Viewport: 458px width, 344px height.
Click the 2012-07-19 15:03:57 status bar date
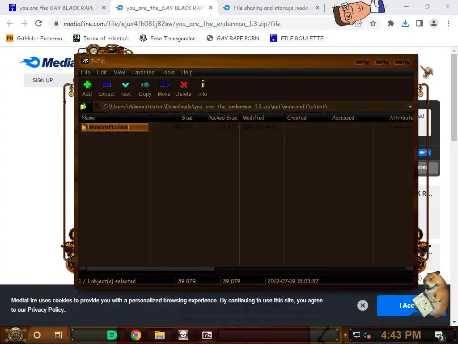[293, 281]
